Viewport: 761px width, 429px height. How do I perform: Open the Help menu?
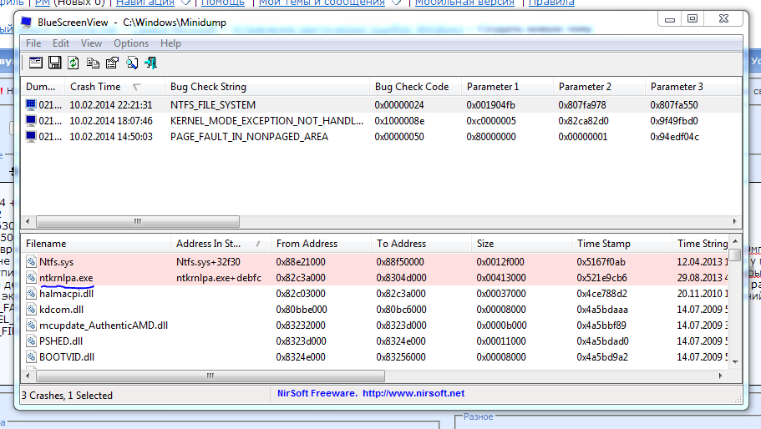171,43
